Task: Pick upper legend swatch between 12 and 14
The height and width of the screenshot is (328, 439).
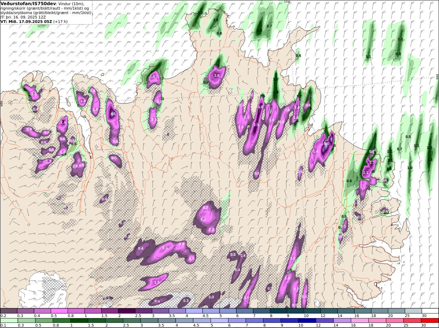Action: (x=329, y=311)
